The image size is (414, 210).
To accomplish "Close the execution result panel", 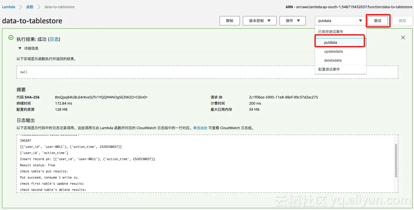I will (x=403, y=38).
